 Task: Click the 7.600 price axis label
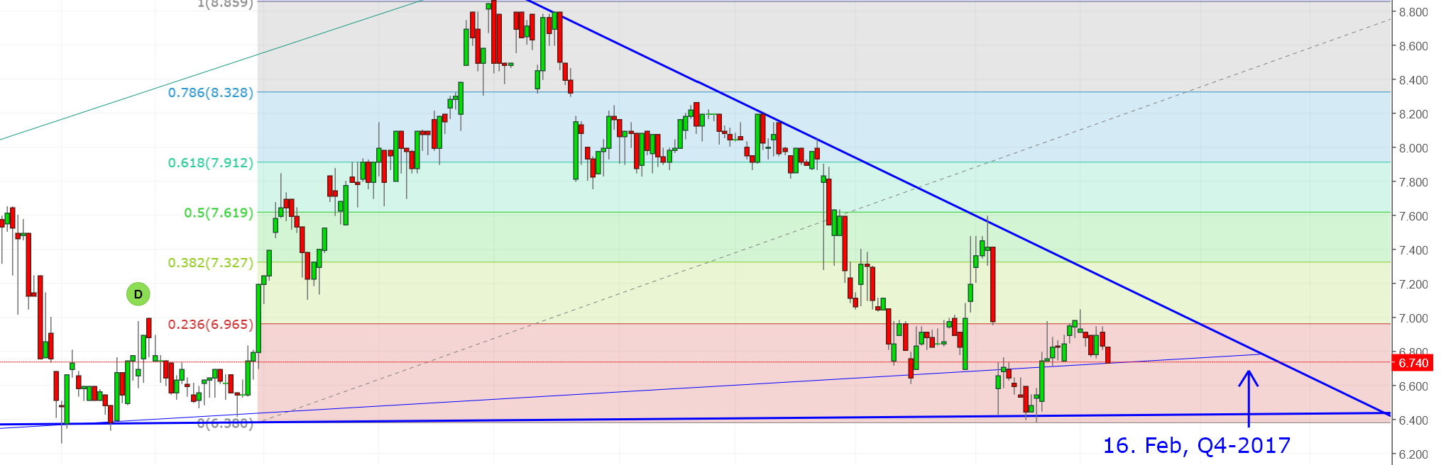tap(1413, 216)
